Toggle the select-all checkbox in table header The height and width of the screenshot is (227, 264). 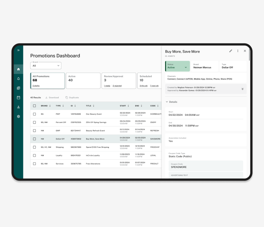[x=35, y=106]
